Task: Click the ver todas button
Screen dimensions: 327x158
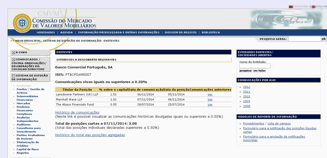Action: (x=259, y=71)
